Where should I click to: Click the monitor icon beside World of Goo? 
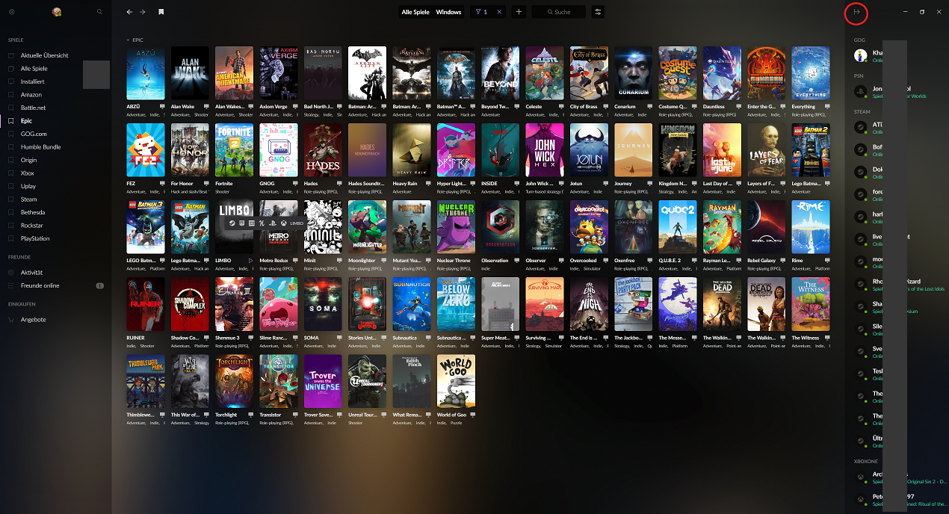[x=473, y=415]
